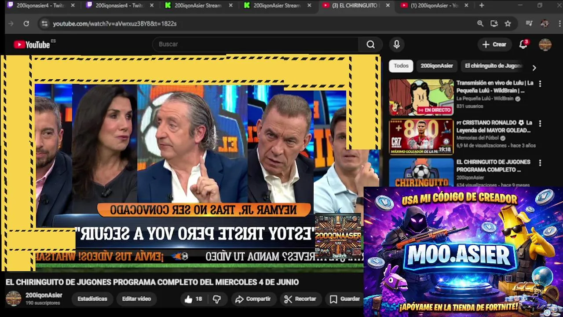The width and height of the screenshot is (563, 317).
Task: Click the Crear button
Action: coord(494,44)
